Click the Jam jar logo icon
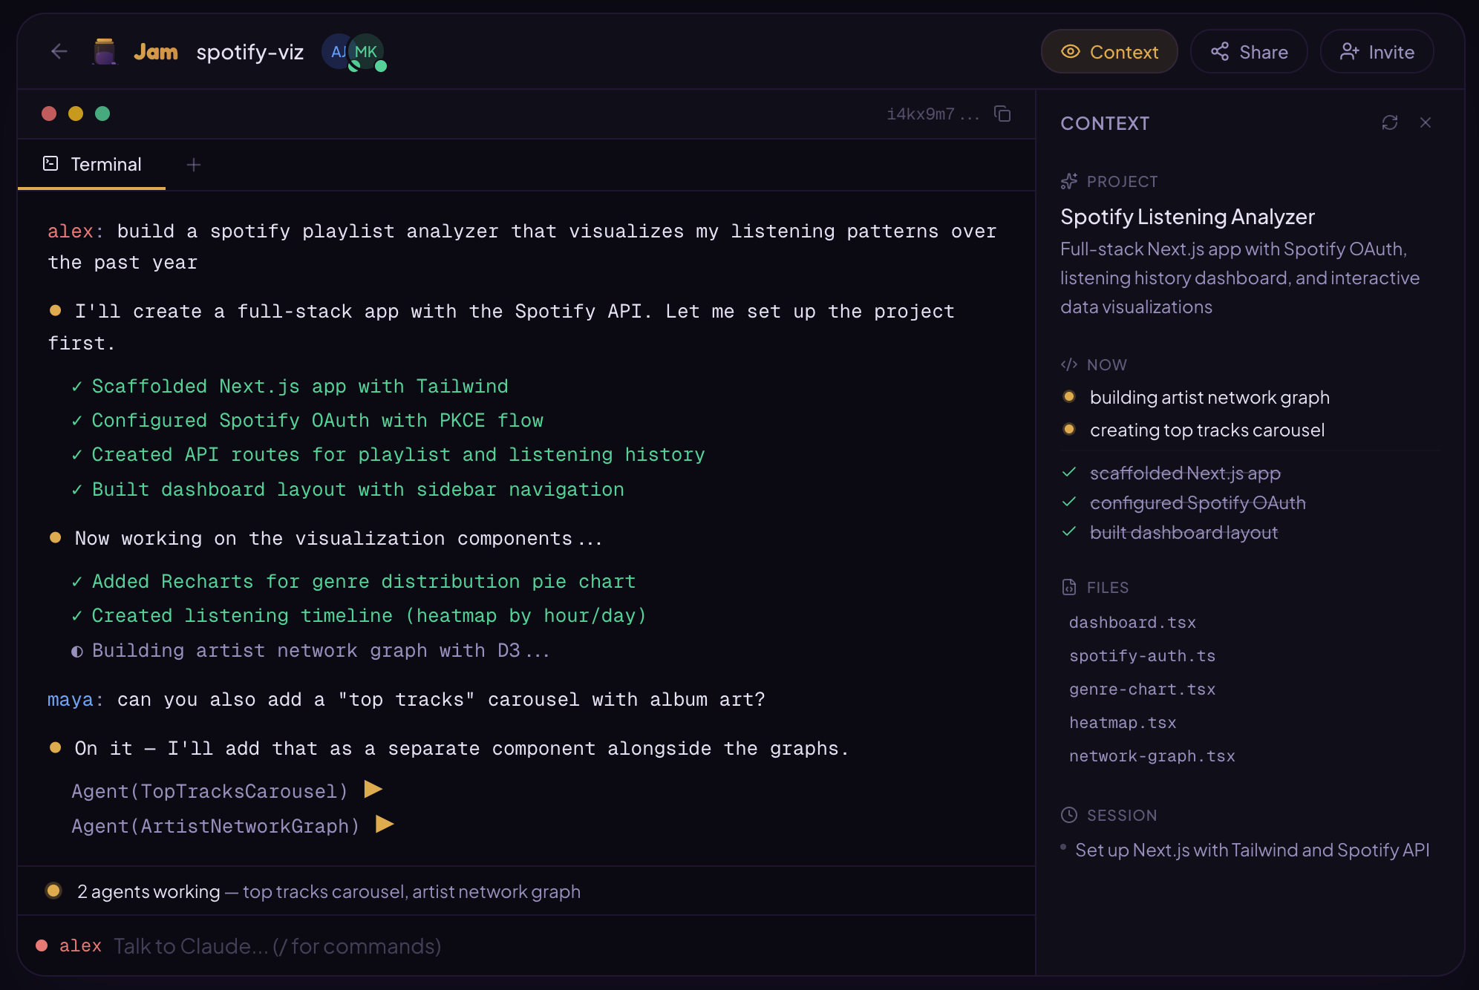 105,52
